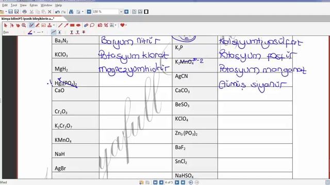Select the Arrow drawing tool

pyautogui.click(x=67, y=25)
